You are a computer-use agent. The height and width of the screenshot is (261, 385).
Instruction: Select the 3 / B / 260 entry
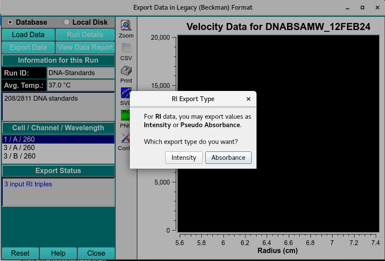58,156
